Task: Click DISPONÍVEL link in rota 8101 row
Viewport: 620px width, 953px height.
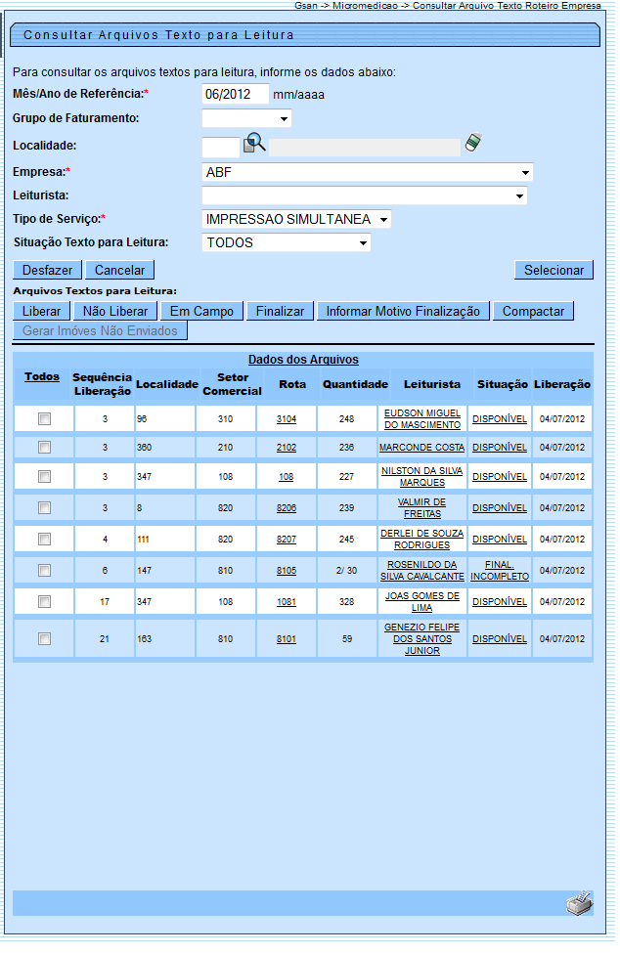Action: point(500,639)
